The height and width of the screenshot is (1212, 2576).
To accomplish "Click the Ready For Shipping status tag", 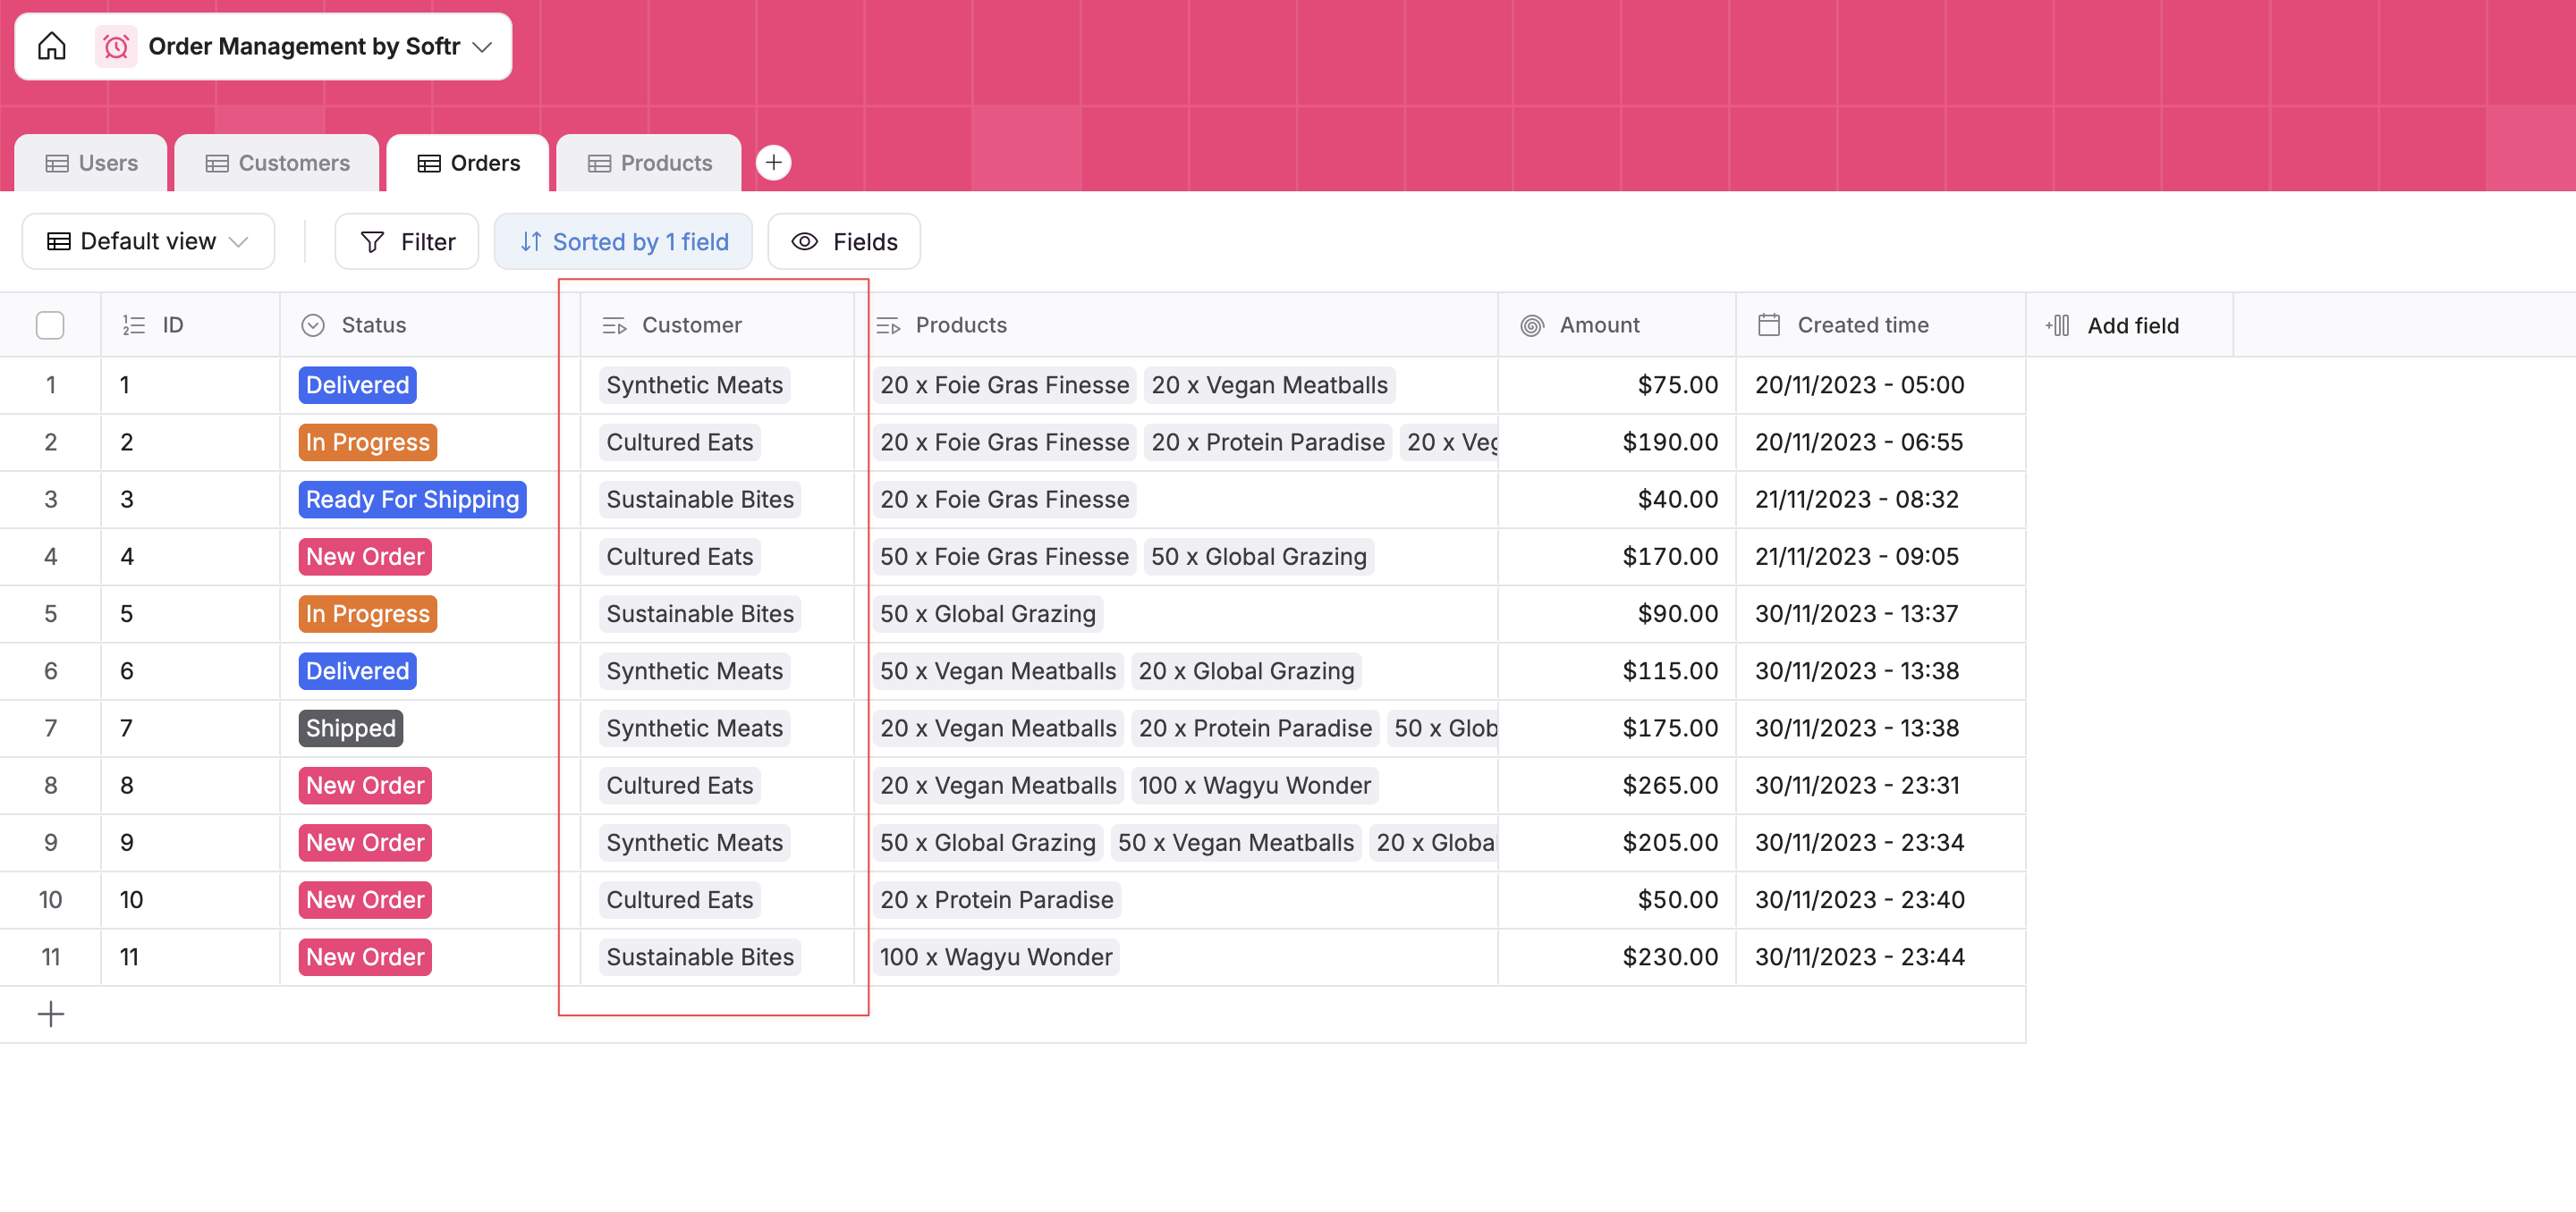I will pyautogui.click(x=412, y=500).
